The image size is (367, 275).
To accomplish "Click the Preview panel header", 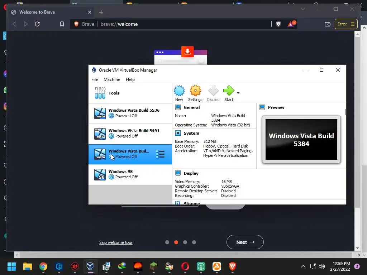I will [276, 107].
